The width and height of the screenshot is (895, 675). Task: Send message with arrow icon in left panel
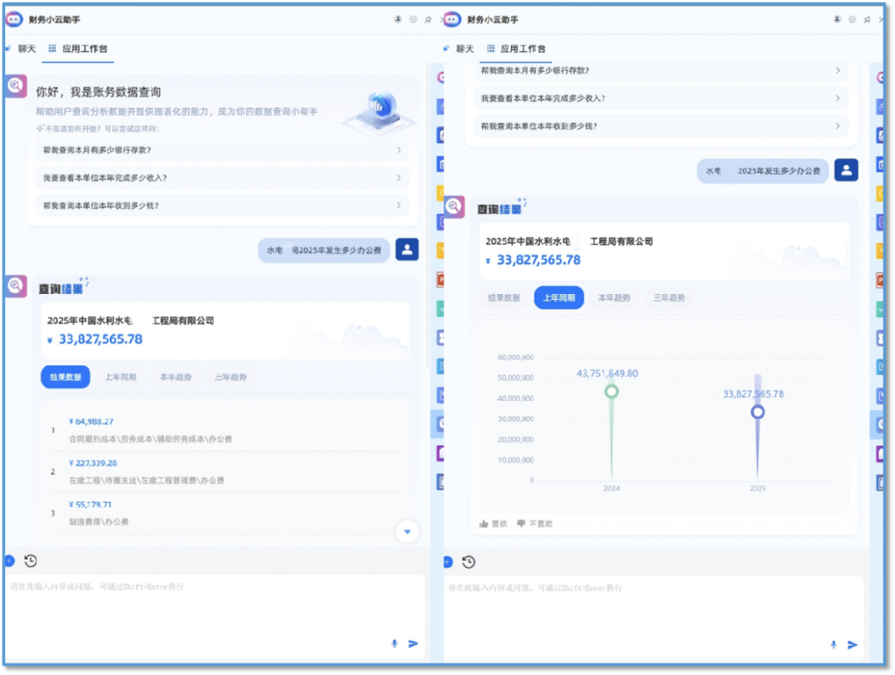click(x=414, y=644)
